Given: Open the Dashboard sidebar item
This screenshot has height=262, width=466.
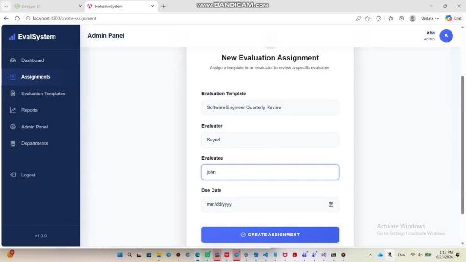Looking at the screenshot, I should (41, 60).
